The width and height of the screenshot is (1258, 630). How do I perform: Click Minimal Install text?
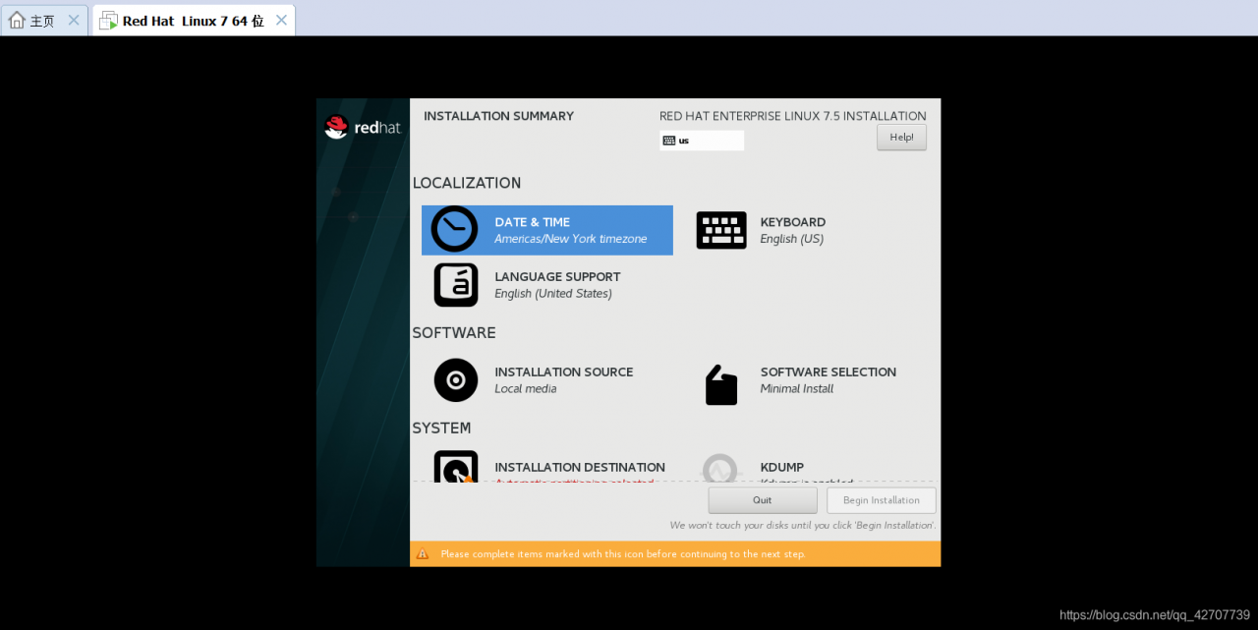tap(797, 389)
